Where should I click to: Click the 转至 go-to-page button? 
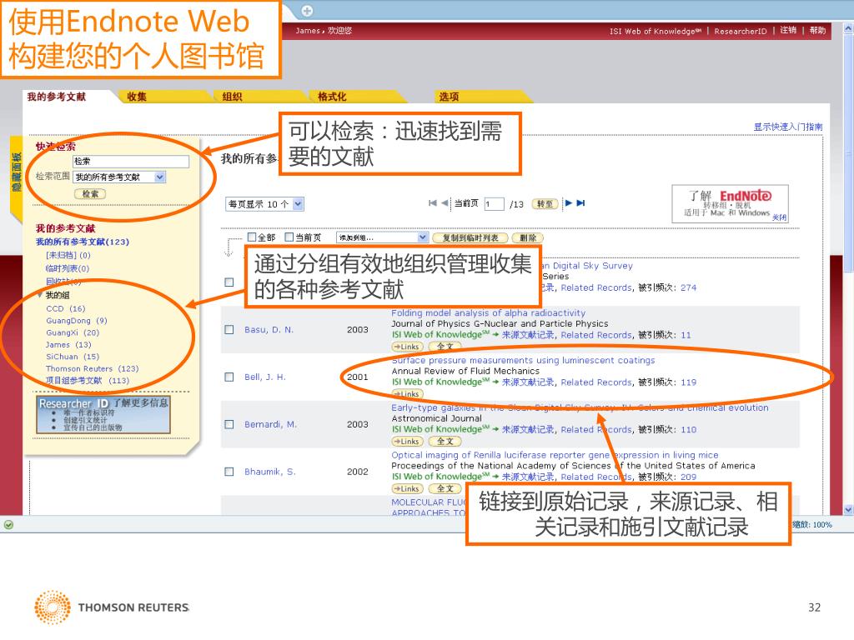[x=545, y=204]
